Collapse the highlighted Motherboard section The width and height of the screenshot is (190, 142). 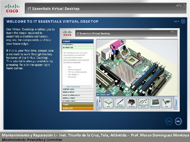point(78,48)
